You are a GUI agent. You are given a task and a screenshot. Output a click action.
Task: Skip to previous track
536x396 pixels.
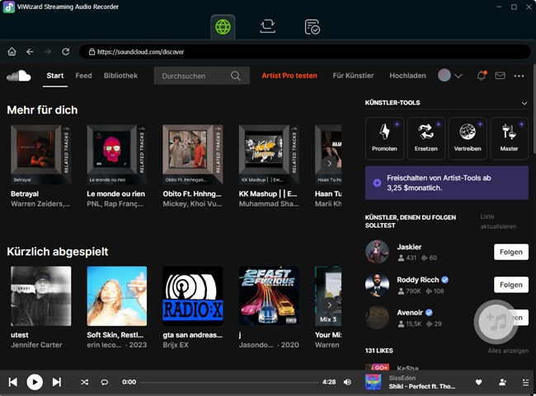13,382
